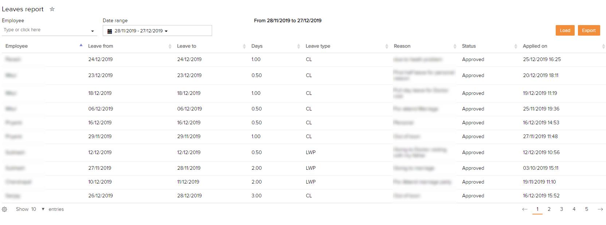The width and height of the screenshot is (606, 225).
Task: Click the Load button
Action: [565, 31]
